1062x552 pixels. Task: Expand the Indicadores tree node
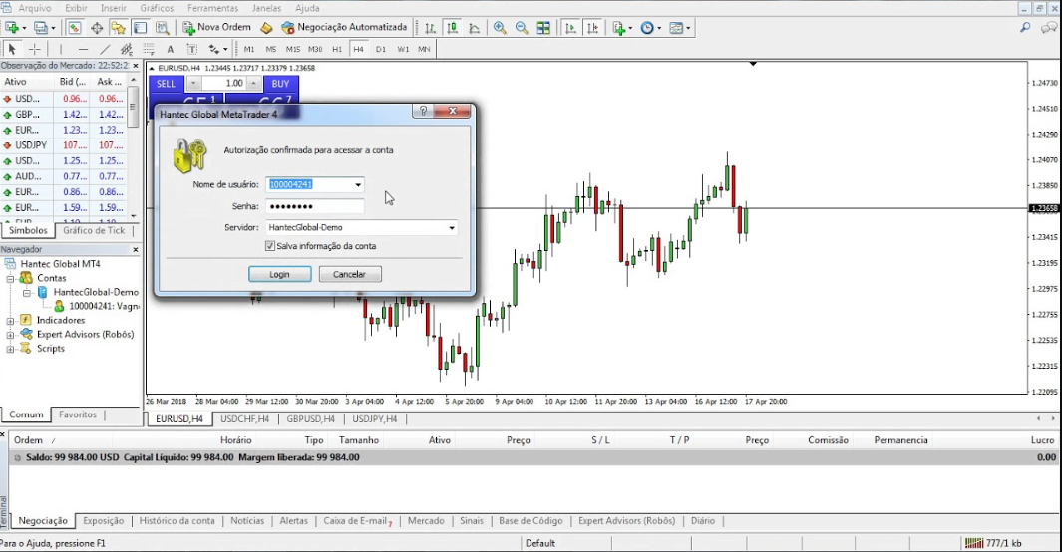[x=10, y=321]
